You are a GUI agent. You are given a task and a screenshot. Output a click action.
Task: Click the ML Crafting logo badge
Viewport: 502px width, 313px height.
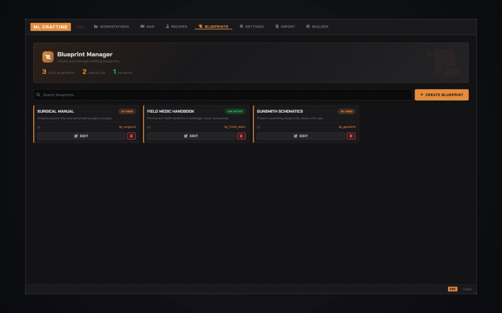click(x=51, y=27)
